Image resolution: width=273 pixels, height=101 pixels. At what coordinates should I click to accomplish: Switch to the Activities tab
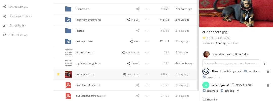[209, 43]
